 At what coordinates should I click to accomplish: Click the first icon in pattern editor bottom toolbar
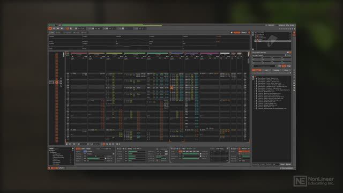coord(67,144)
